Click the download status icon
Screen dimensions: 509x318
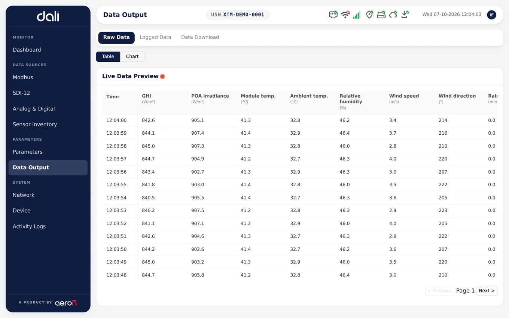405,15
